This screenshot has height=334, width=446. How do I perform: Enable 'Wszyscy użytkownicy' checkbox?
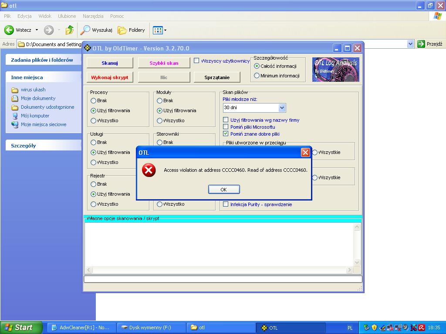coord(196,61)
